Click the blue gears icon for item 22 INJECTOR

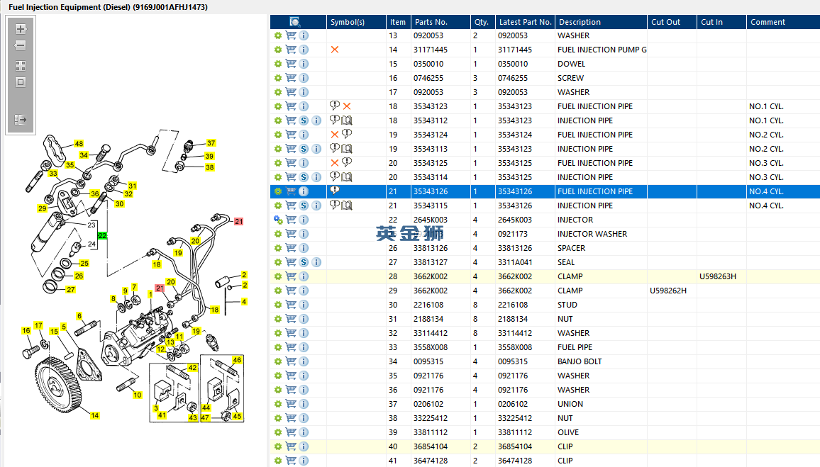[277, 220]
